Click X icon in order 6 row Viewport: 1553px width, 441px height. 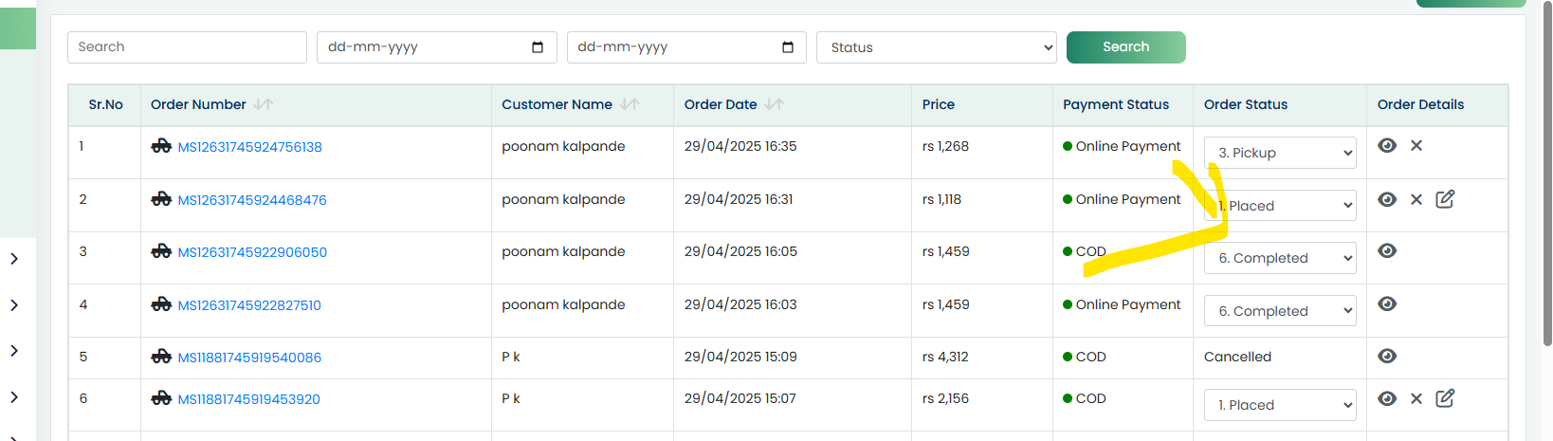pyautogui.click(x=1416, y=398)
